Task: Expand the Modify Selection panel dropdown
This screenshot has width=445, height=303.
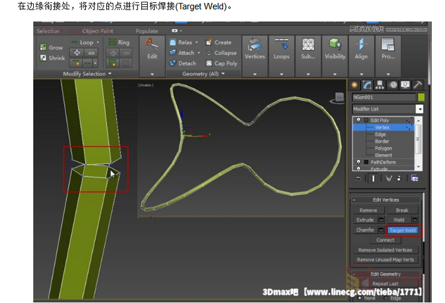Action: coord(110,73)
